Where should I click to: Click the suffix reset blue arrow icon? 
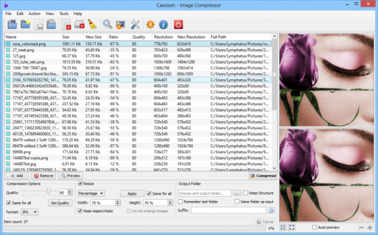click(272, 210)
